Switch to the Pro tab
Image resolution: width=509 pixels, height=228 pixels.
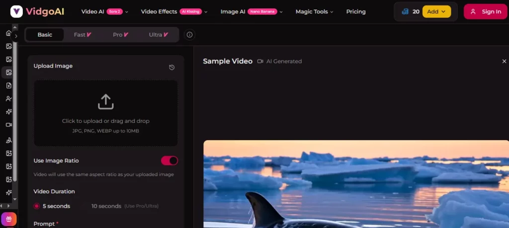click(x=120, y=35)
